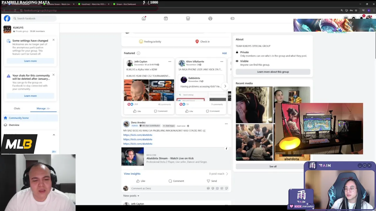Insert an avatar sticker in the comment box
The height and width of the screenshot is (211, 376).
(208, 188)
